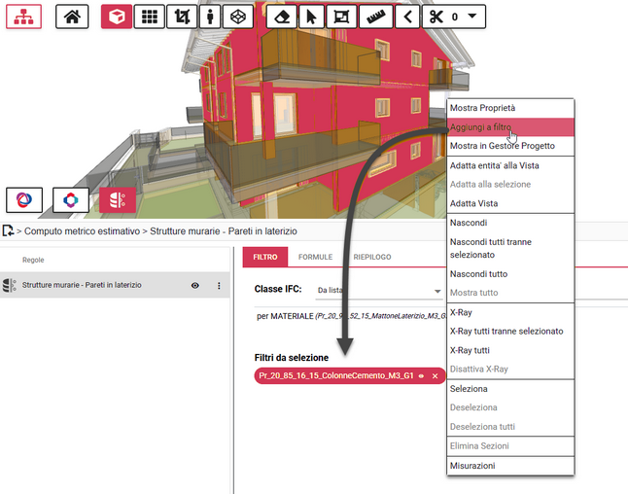Image resolution: width=628 pixels, height=494 pixels.
Task: Activate the crop section tool
Action: [x=180, y=17]
